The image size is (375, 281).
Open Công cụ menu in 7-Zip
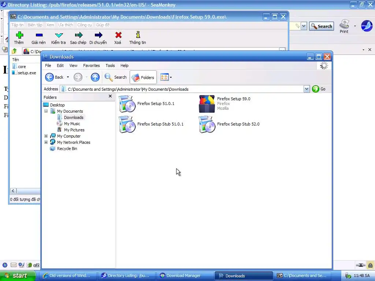click(85, 25)
